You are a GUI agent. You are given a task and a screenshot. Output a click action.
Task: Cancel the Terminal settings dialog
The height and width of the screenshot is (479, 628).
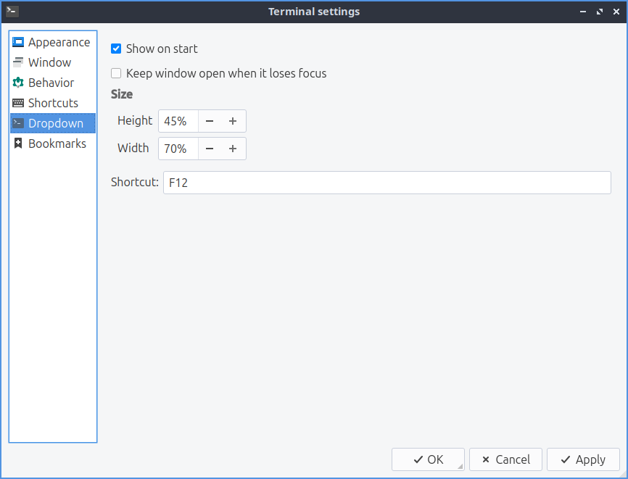point(505,459)
